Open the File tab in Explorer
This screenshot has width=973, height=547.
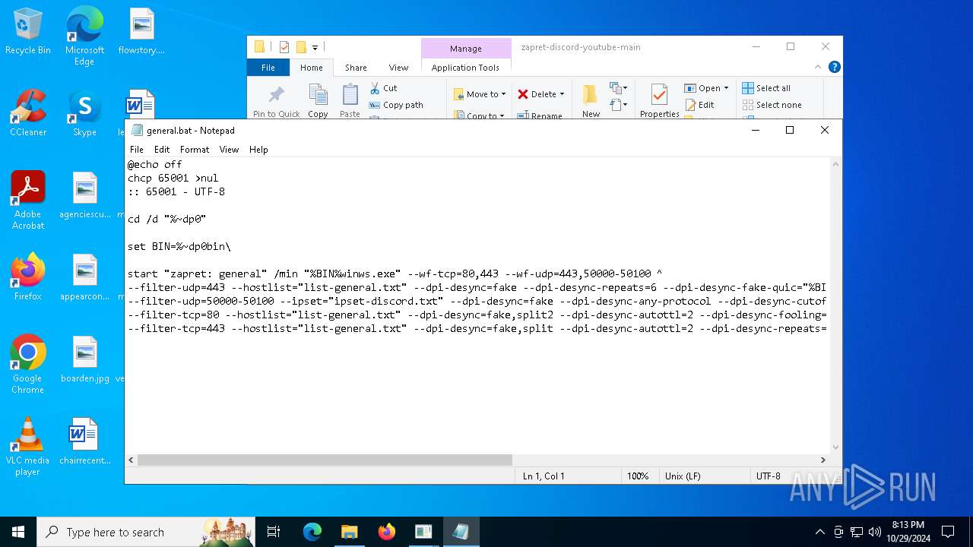(x=268, y=68)
